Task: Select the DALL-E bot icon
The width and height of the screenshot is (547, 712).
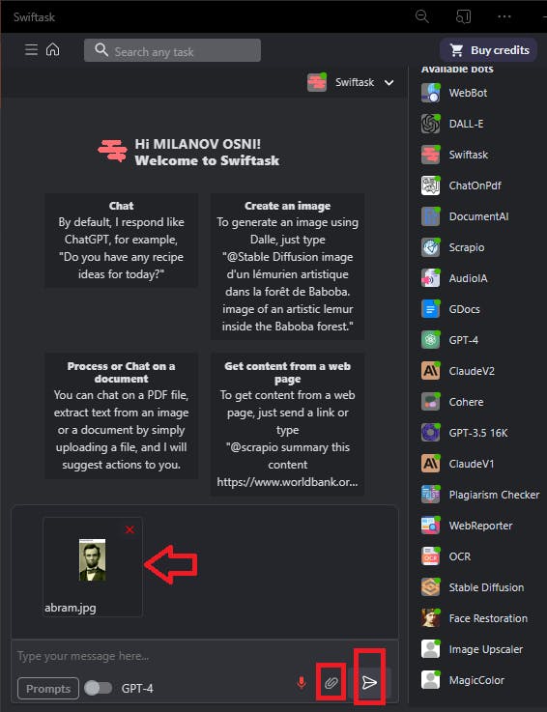Action: [x=430, y=124]
